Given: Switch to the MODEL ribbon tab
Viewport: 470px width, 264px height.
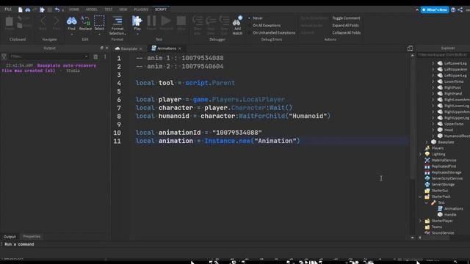Looking at the screenshot, I should tap(92, 10).
